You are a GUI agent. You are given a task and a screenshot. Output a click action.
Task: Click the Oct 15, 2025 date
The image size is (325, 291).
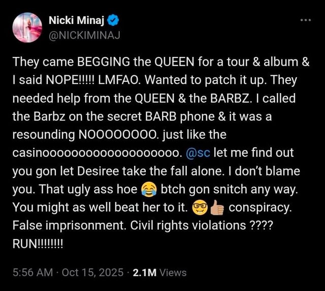pyautogui.click(x=92, y=272)
